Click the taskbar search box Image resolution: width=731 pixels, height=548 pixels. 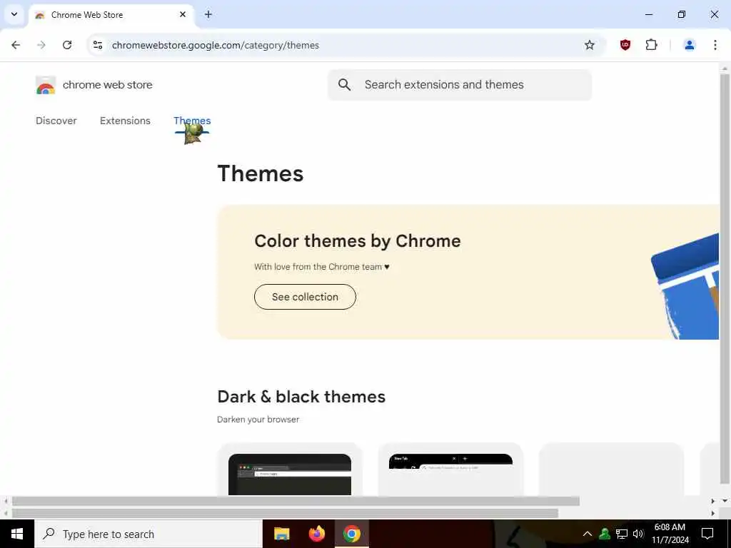(x=148, y=534)
